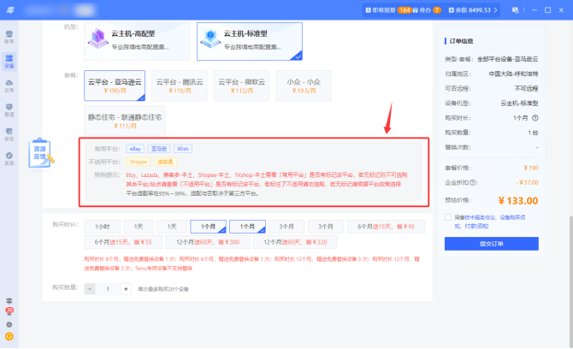Click the 订单信息 panel heading
The height and width of the screenshot is (349, 573).
pos(461,41)
